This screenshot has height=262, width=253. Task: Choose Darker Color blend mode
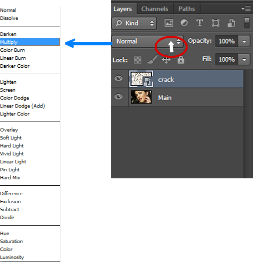(15, 66)
